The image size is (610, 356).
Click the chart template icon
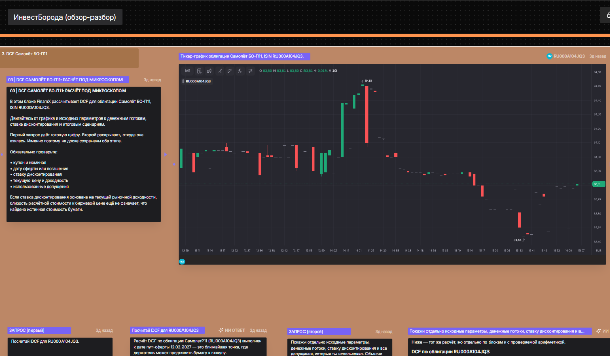199,71
